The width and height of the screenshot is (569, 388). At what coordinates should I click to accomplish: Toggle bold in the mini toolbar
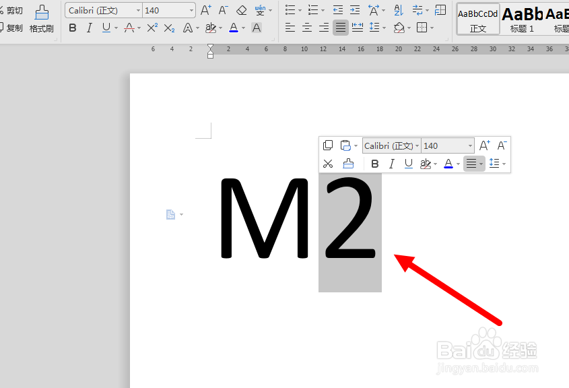375,164
